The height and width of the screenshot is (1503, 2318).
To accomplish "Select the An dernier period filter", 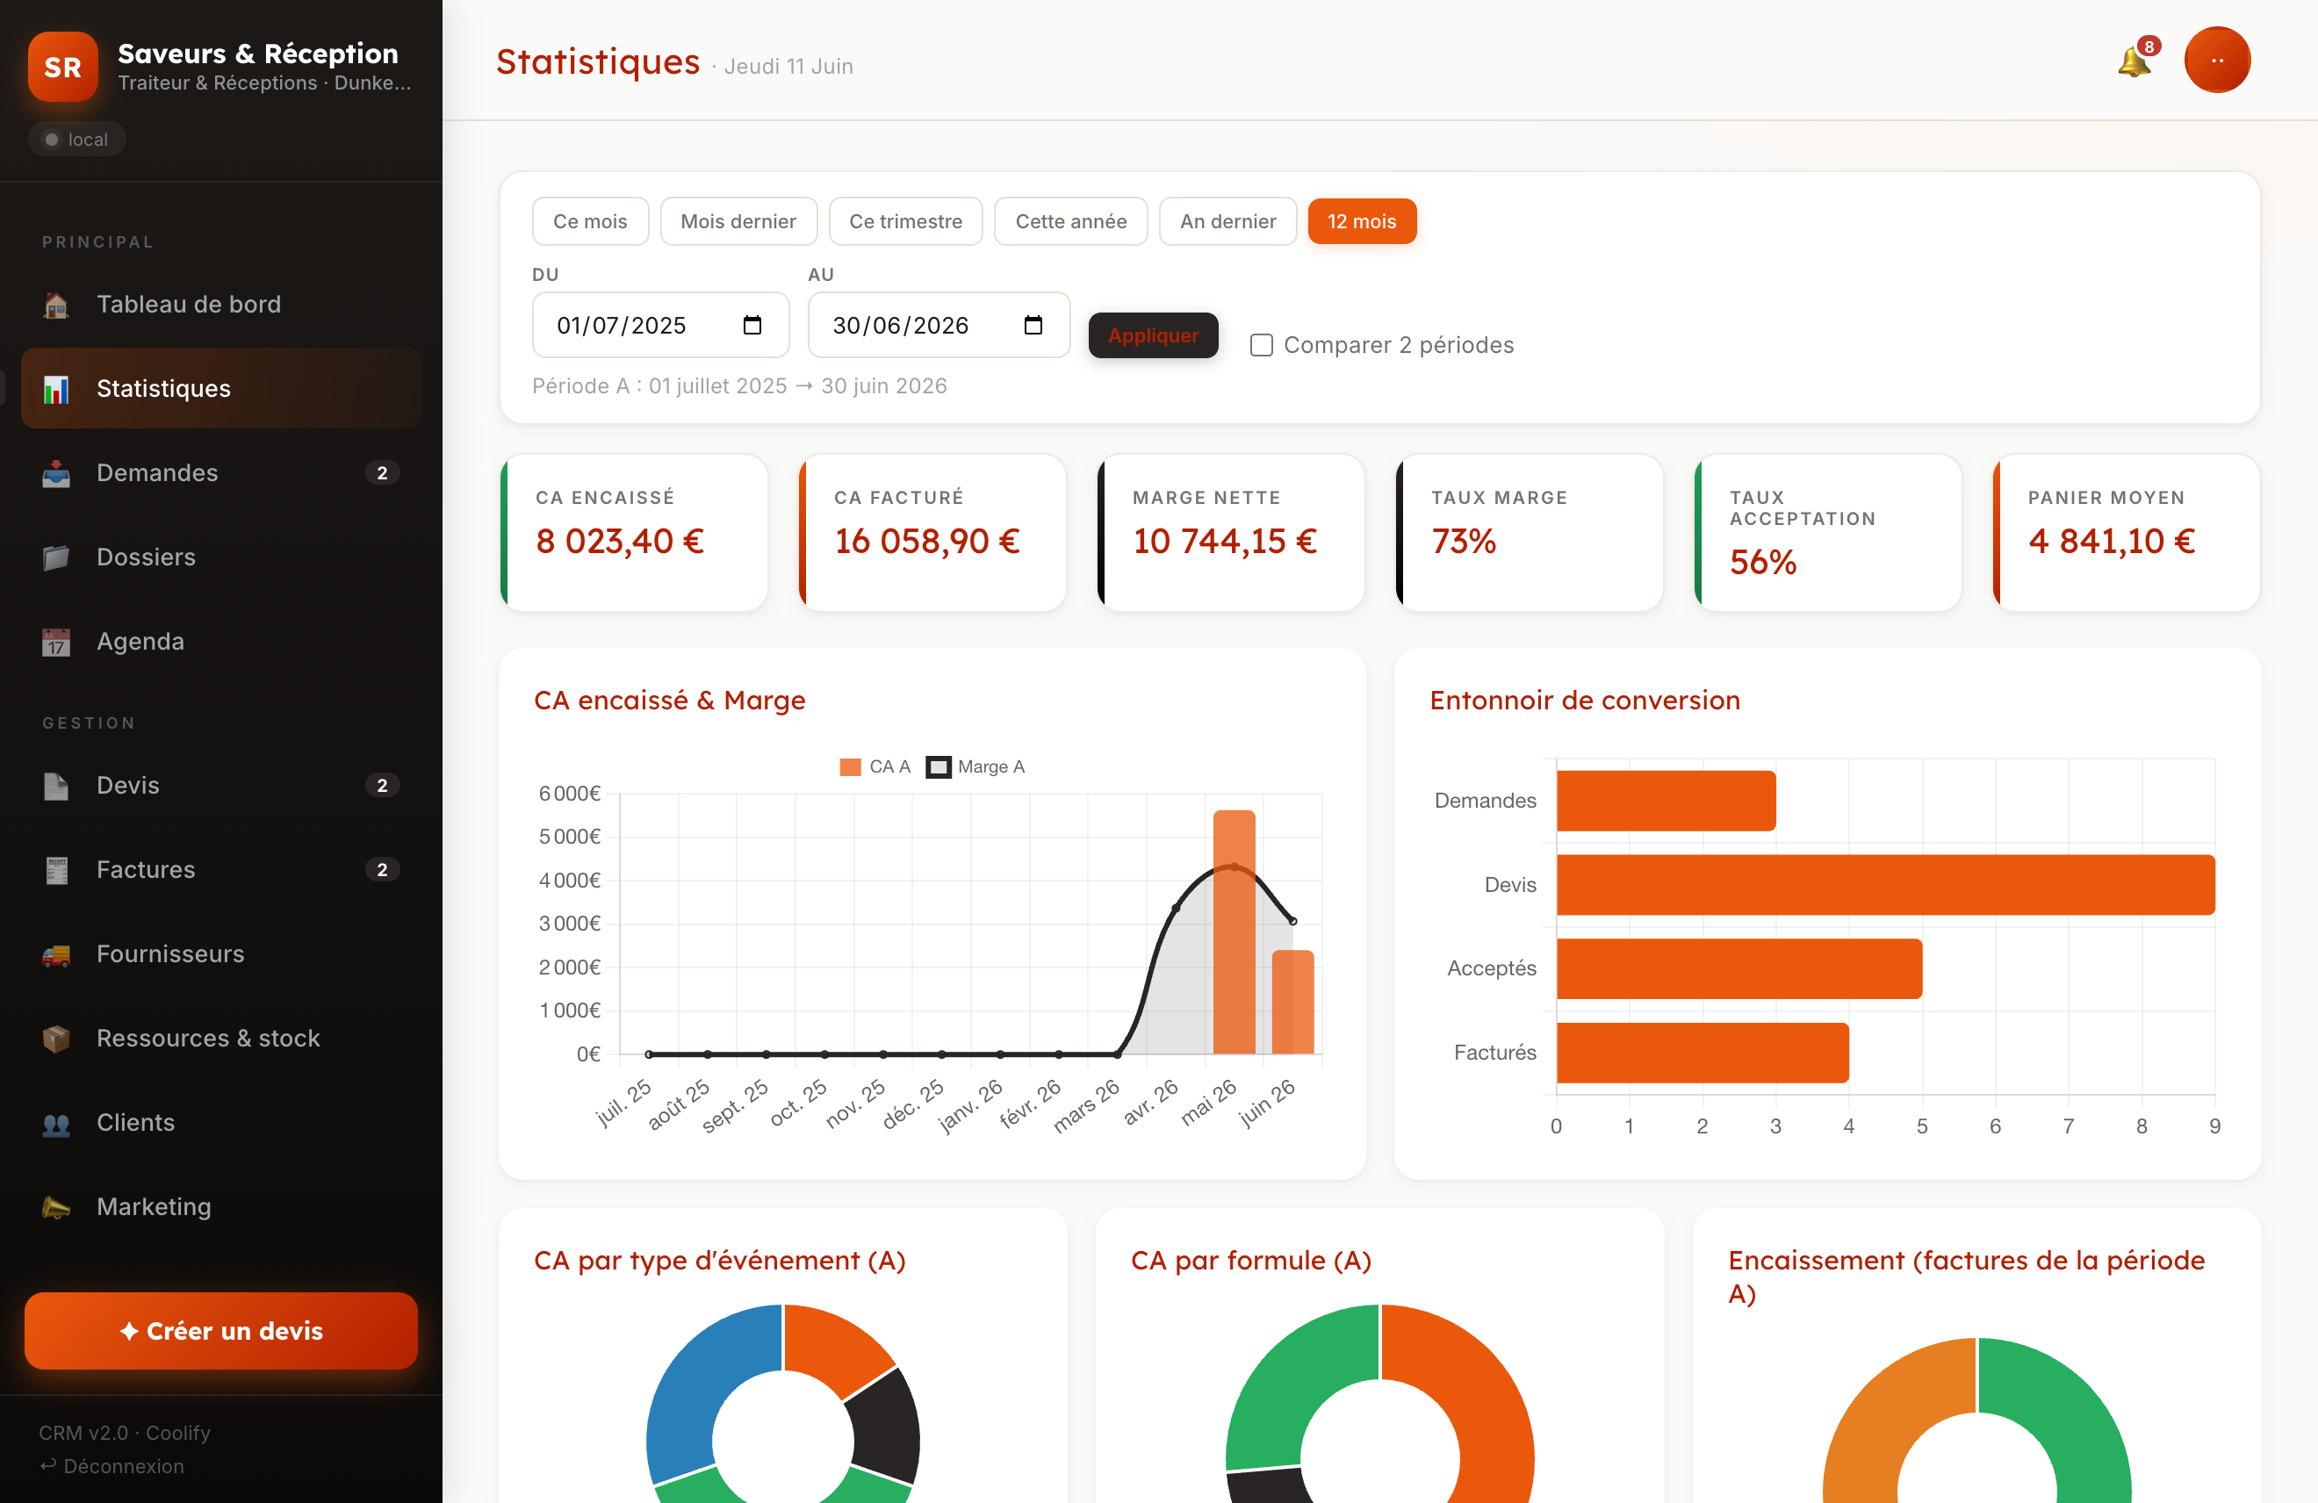I will 1227,221.
